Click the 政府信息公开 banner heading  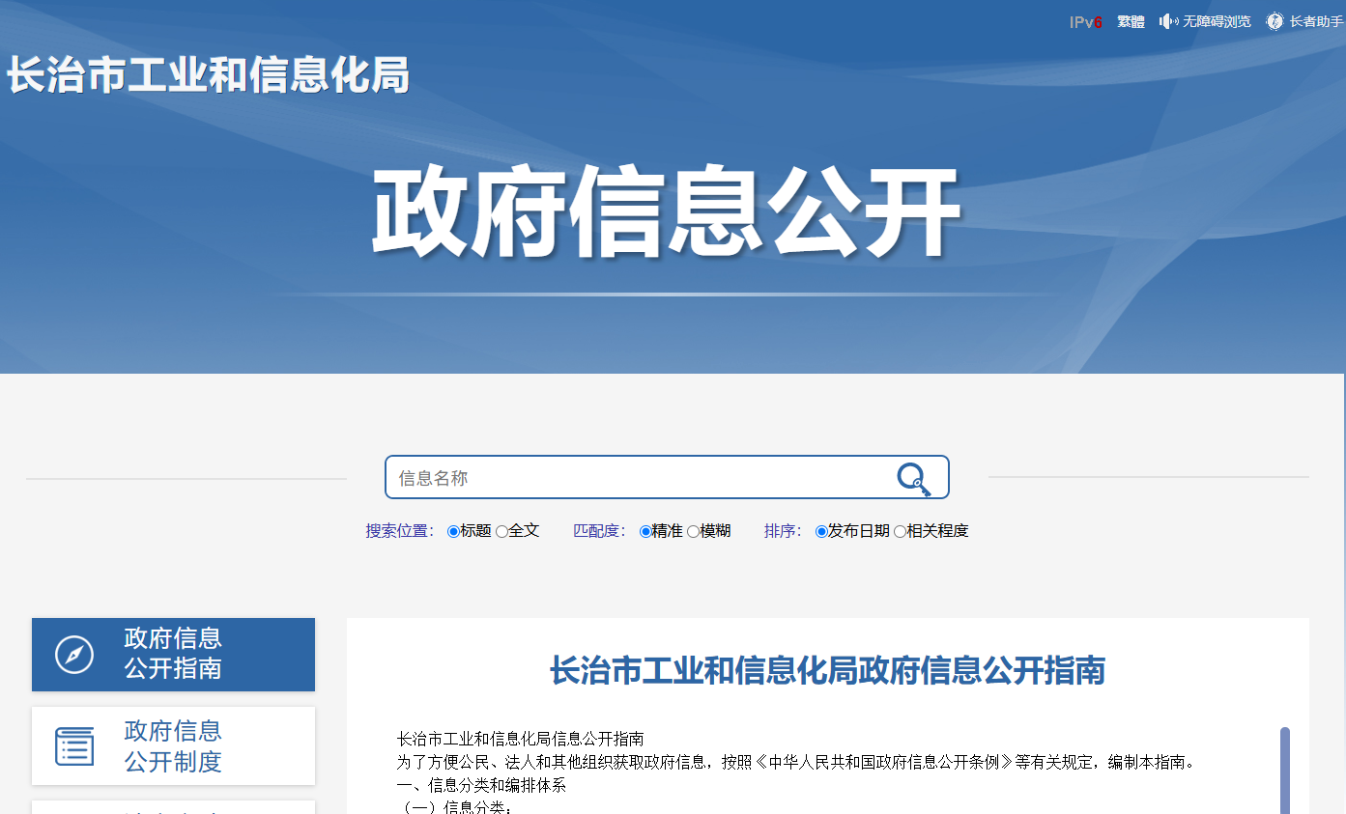pos(666,214)
